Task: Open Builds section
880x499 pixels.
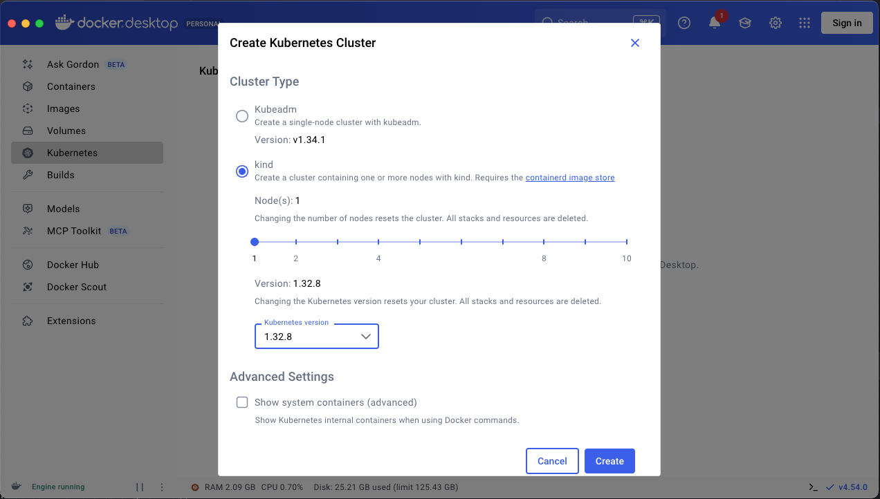Action: click(87, 175)
